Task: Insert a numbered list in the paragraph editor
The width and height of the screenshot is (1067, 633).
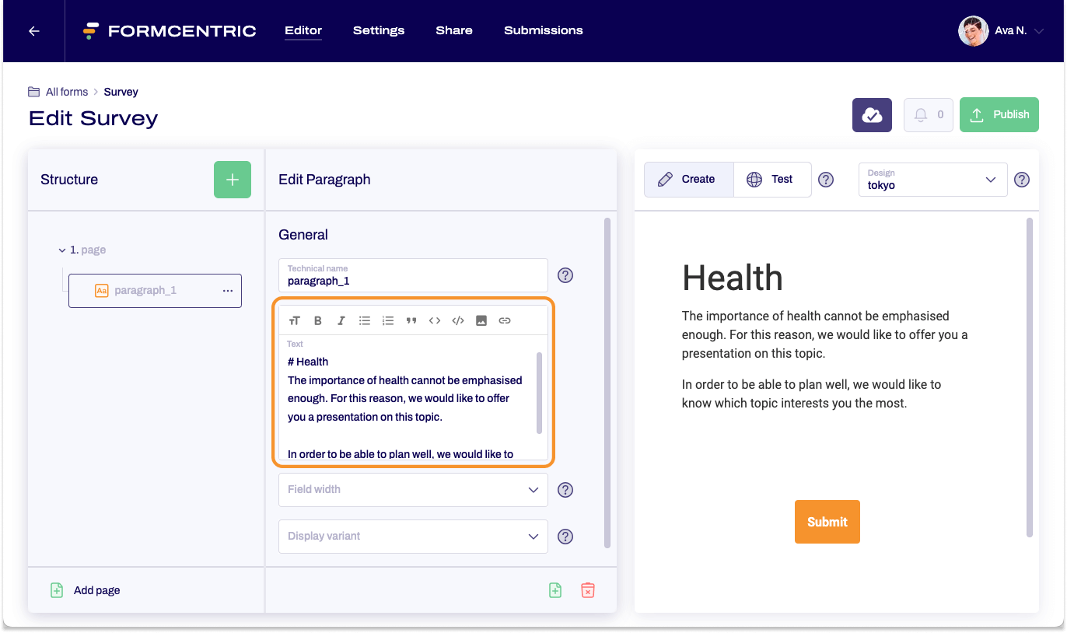Action: tap(388, 320)
